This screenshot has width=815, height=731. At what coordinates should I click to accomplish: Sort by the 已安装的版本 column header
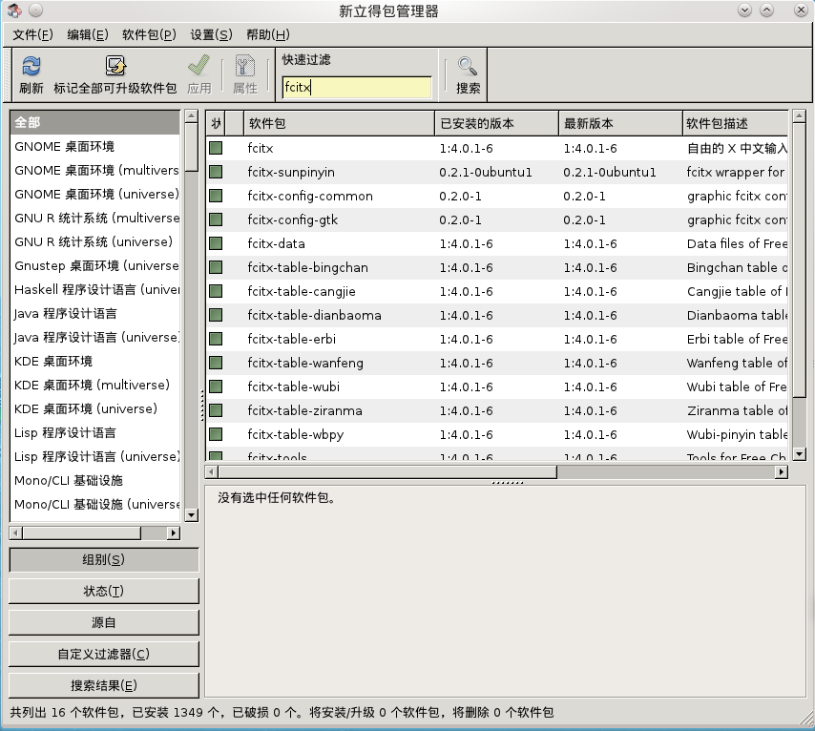(x=496, y=124)
